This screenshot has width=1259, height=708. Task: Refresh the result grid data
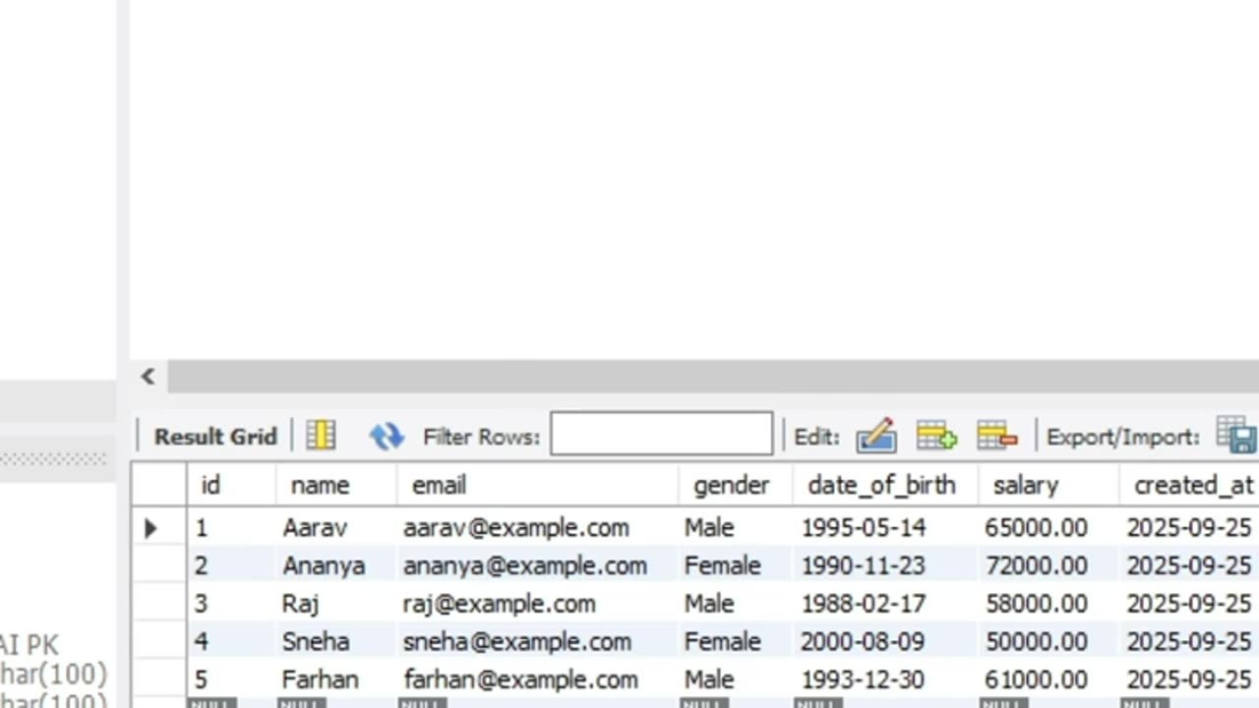point(387,436)
